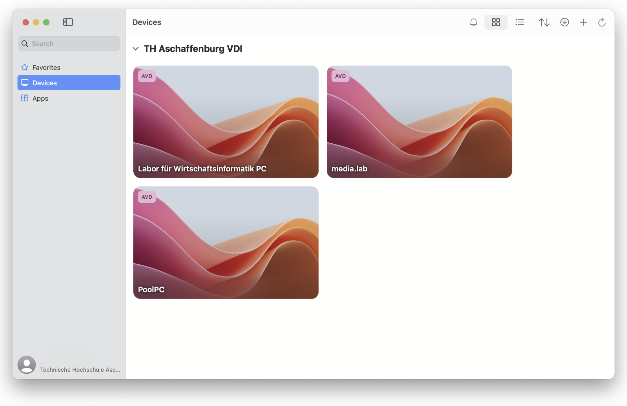Connect to the media.lab device
The height and width of the screenshot is (406, 627).
419,122
